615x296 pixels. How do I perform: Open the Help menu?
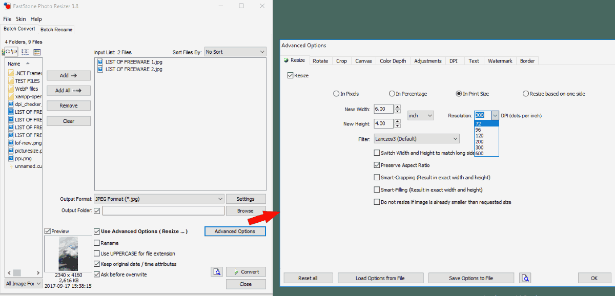[x=36, y=19]
